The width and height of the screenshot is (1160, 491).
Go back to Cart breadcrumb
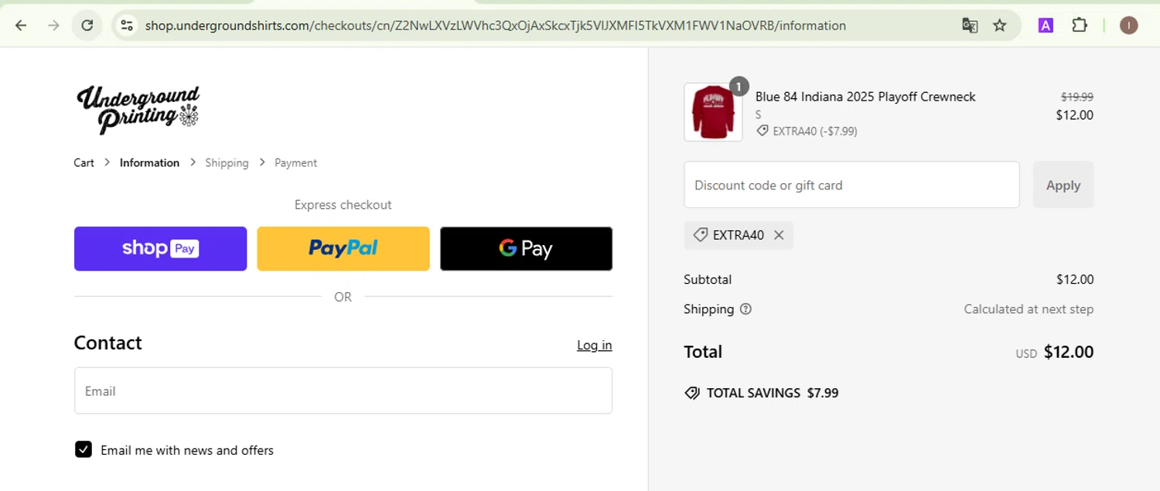click(84, 163)
